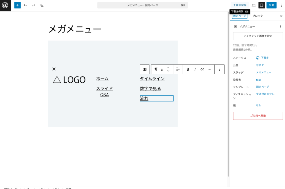
Task: Select the parent Columns block in the toolbar
Action: click(144, 69)
